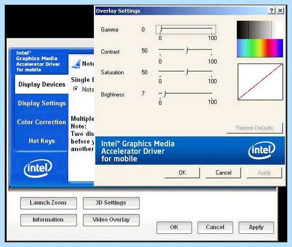
Task: Click the Overlay Settings help question mark
Action: click(272, 11)
